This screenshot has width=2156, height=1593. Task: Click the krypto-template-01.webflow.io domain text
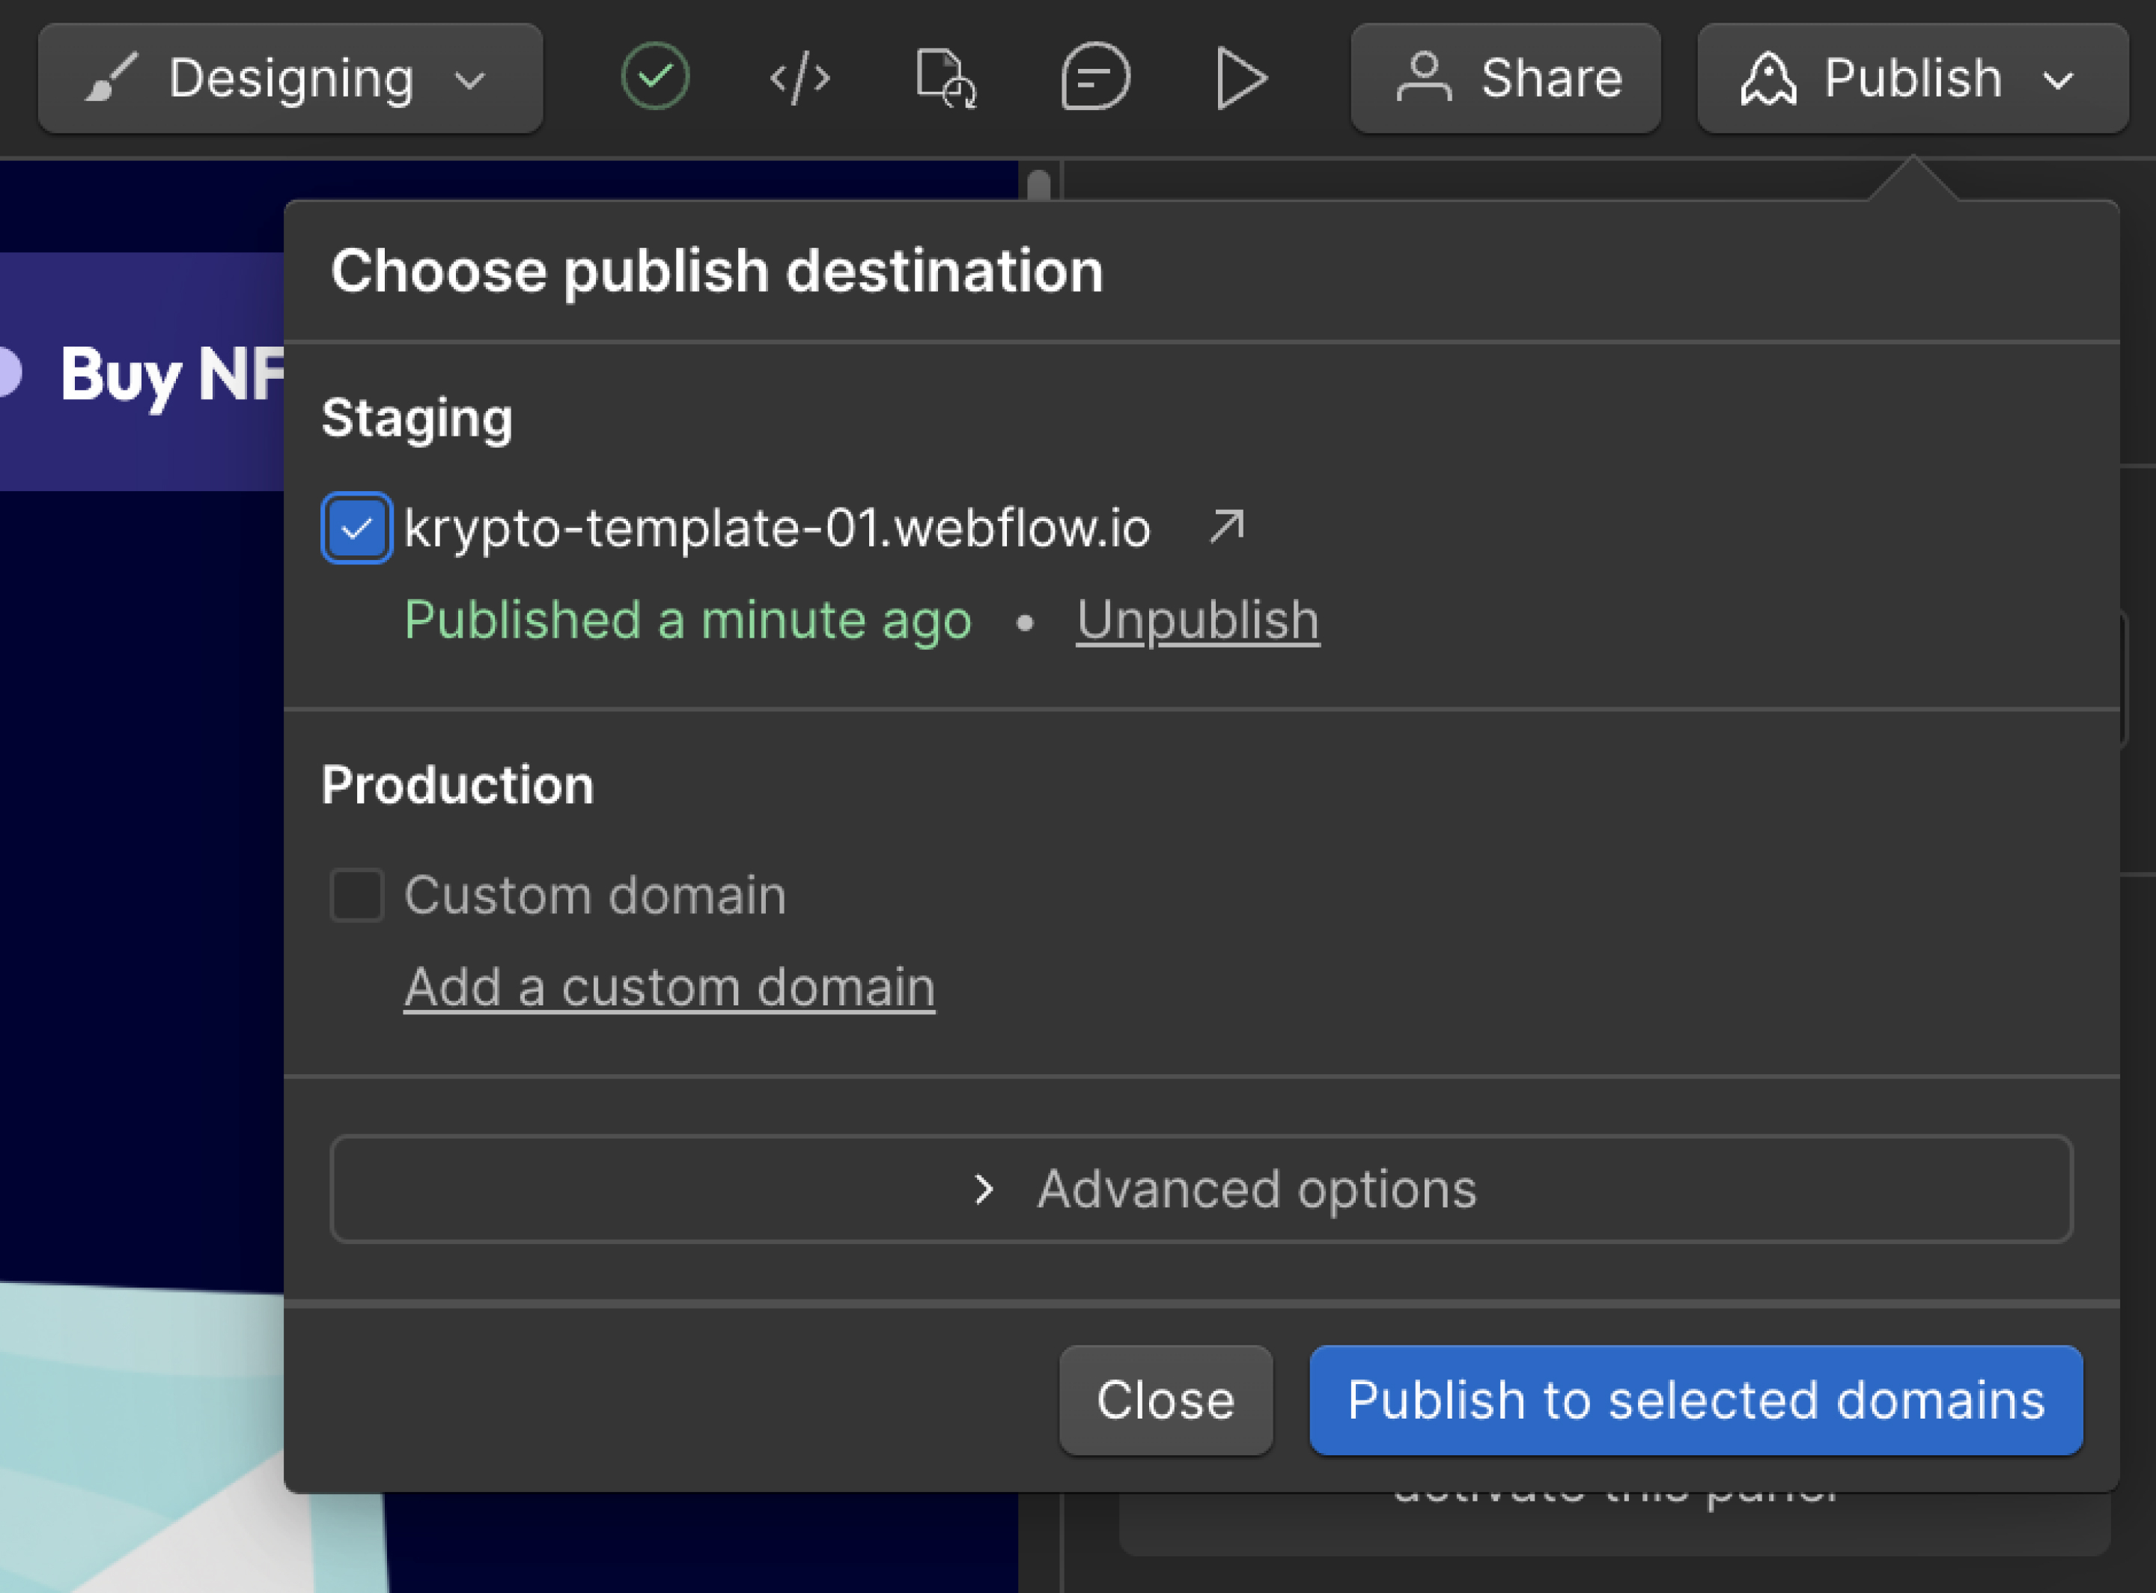(777, 529)
